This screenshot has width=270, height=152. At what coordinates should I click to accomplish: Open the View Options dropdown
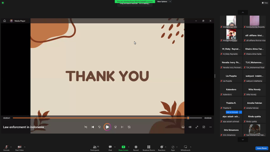164,2
